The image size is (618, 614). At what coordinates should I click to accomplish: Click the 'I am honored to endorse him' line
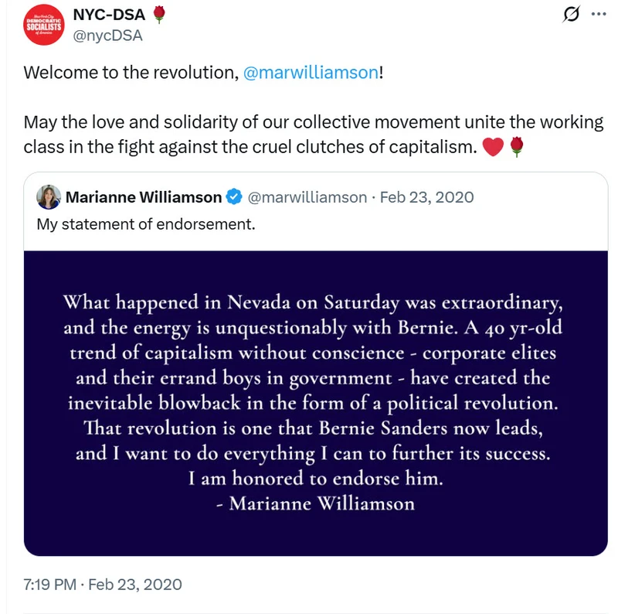315,479
